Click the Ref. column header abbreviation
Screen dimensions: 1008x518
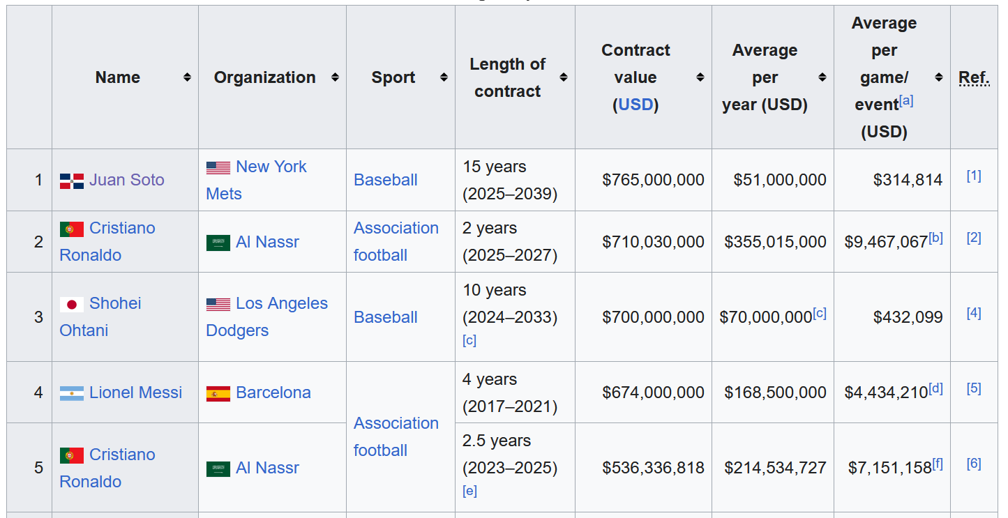click(x=974, y=77)
